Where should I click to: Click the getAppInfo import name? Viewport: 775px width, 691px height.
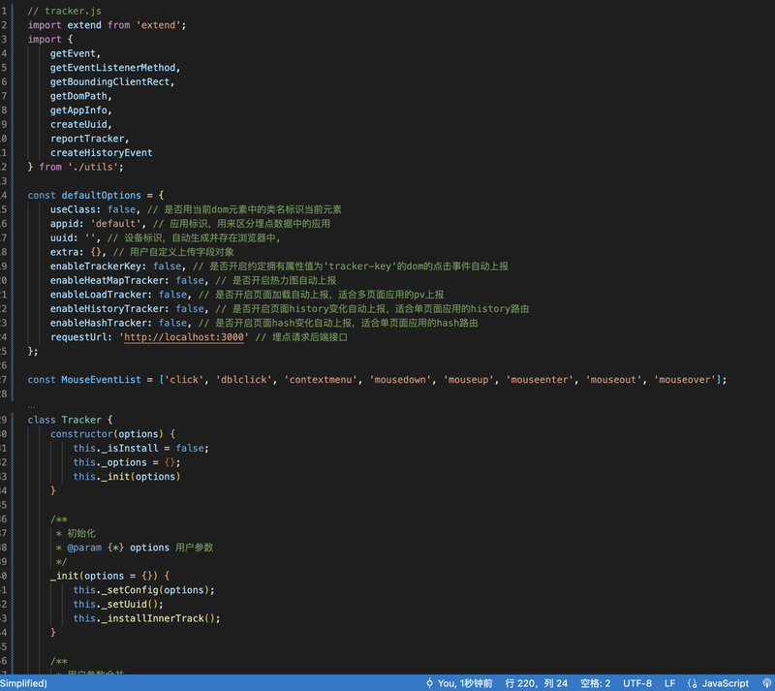point(78,110)
